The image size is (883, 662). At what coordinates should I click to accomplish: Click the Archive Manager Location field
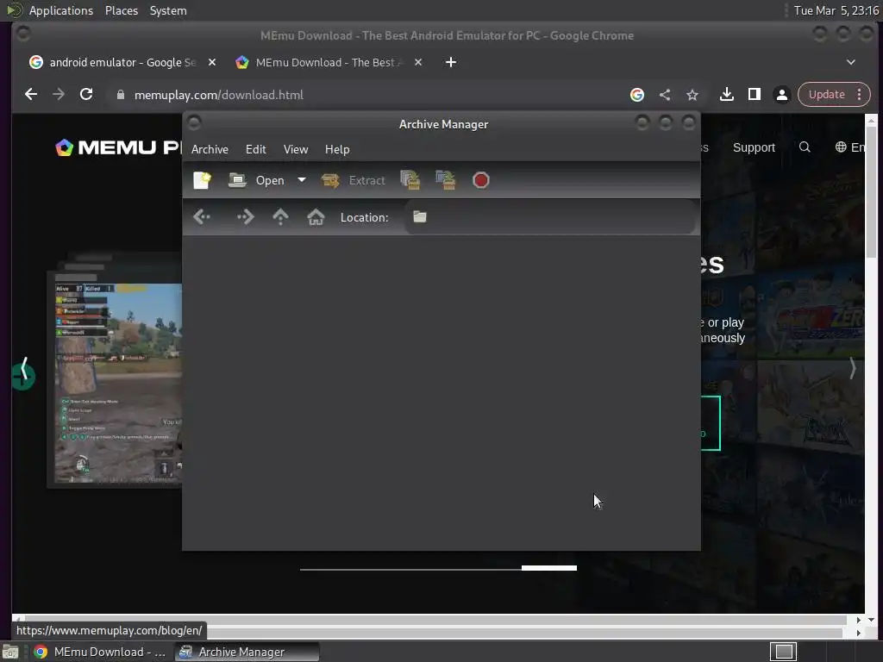point(549,216)
